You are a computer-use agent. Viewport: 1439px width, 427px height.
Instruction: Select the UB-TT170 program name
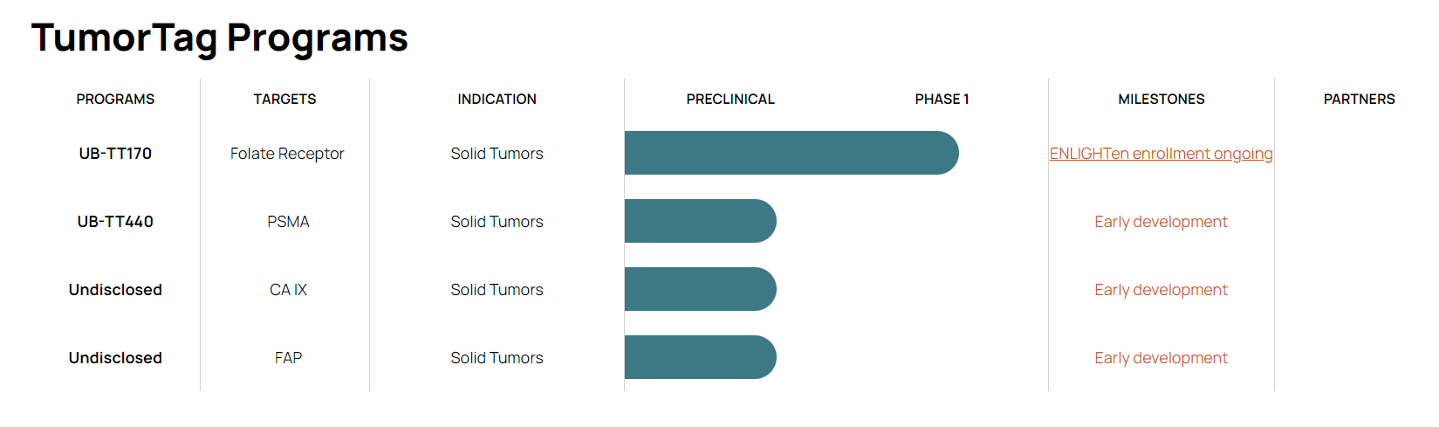point(115,154)
